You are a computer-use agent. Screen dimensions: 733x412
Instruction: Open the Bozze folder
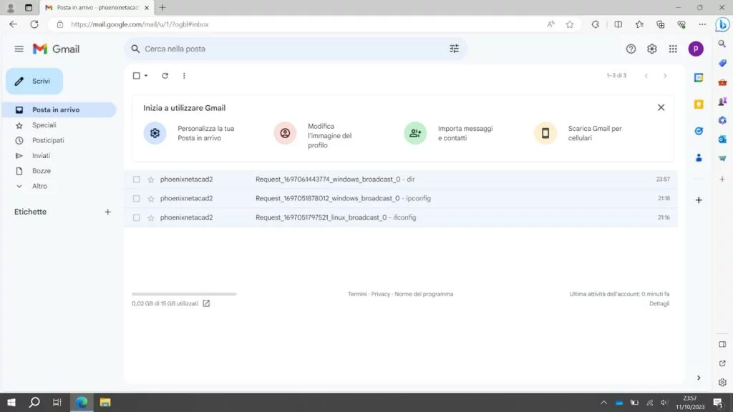[x=41, y=171]
